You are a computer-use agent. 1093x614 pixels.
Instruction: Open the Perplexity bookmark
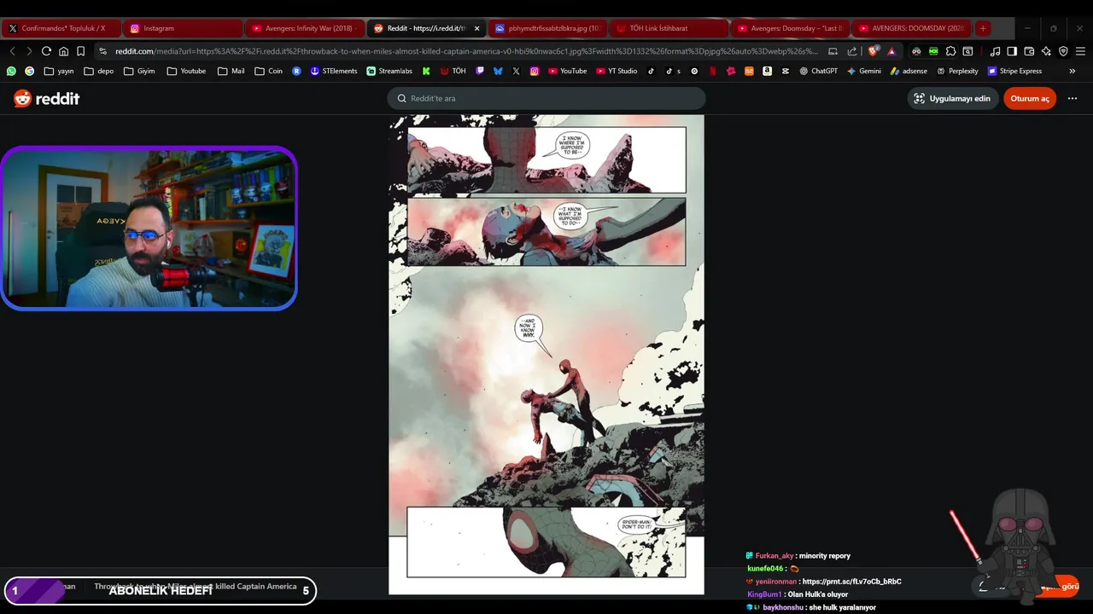(957, 71)
